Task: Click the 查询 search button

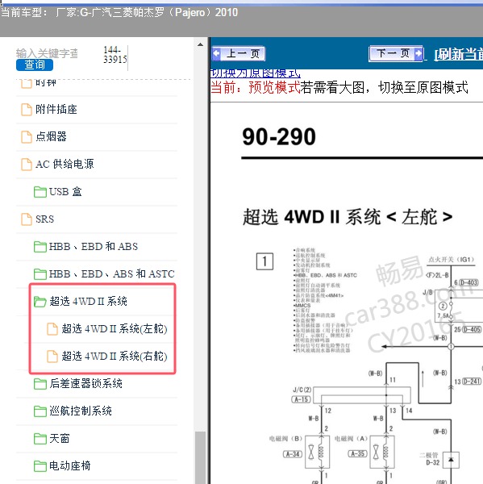Action: pos(35,65)
